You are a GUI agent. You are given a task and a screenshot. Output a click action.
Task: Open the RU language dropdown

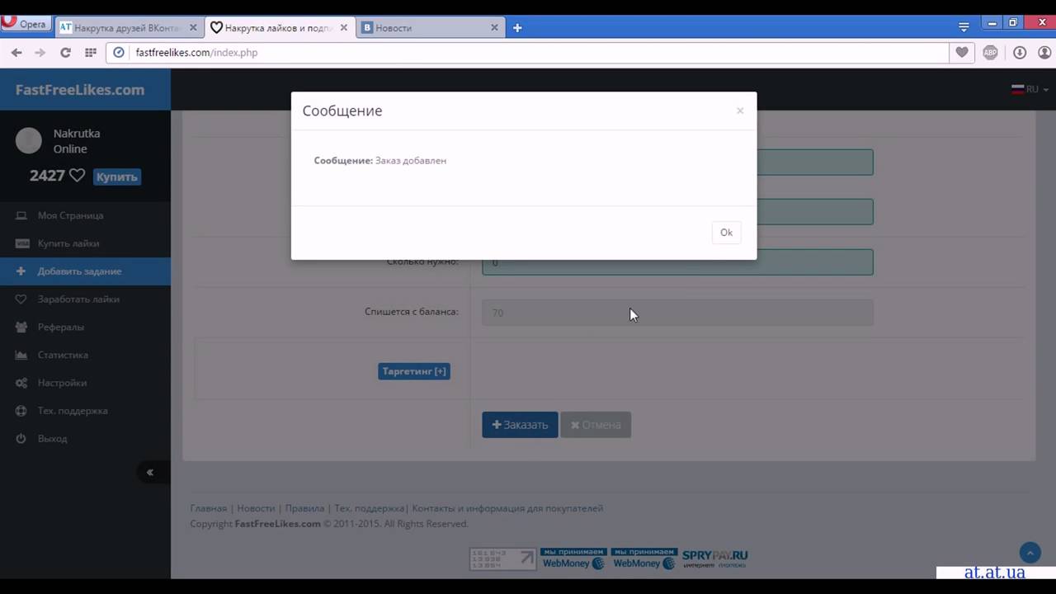pyautogui.click(x=1030, y=89)
